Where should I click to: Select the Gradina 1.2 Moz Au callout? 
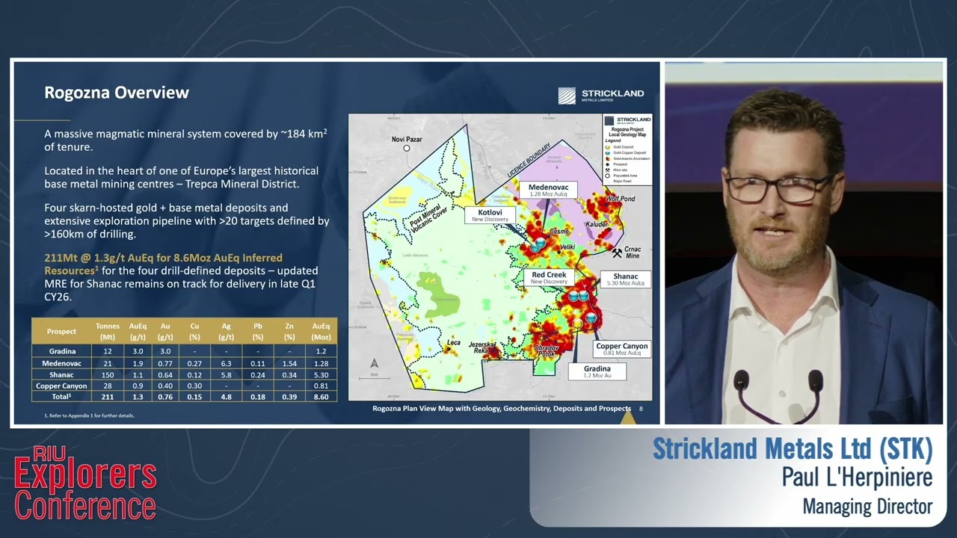pyautogui.click(x=597, y=371)
